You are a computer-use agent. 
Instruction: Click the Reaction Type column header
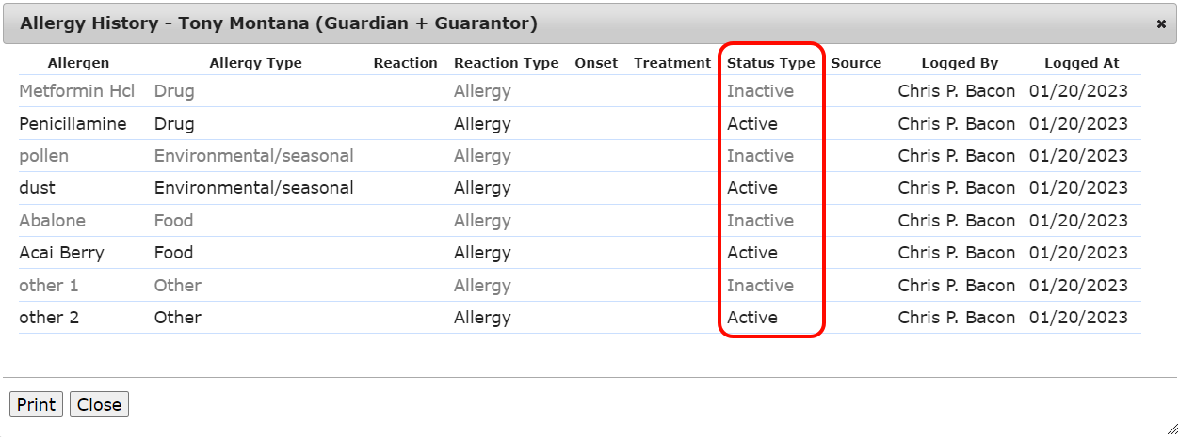pyautogui.click(x=506, y=63)
